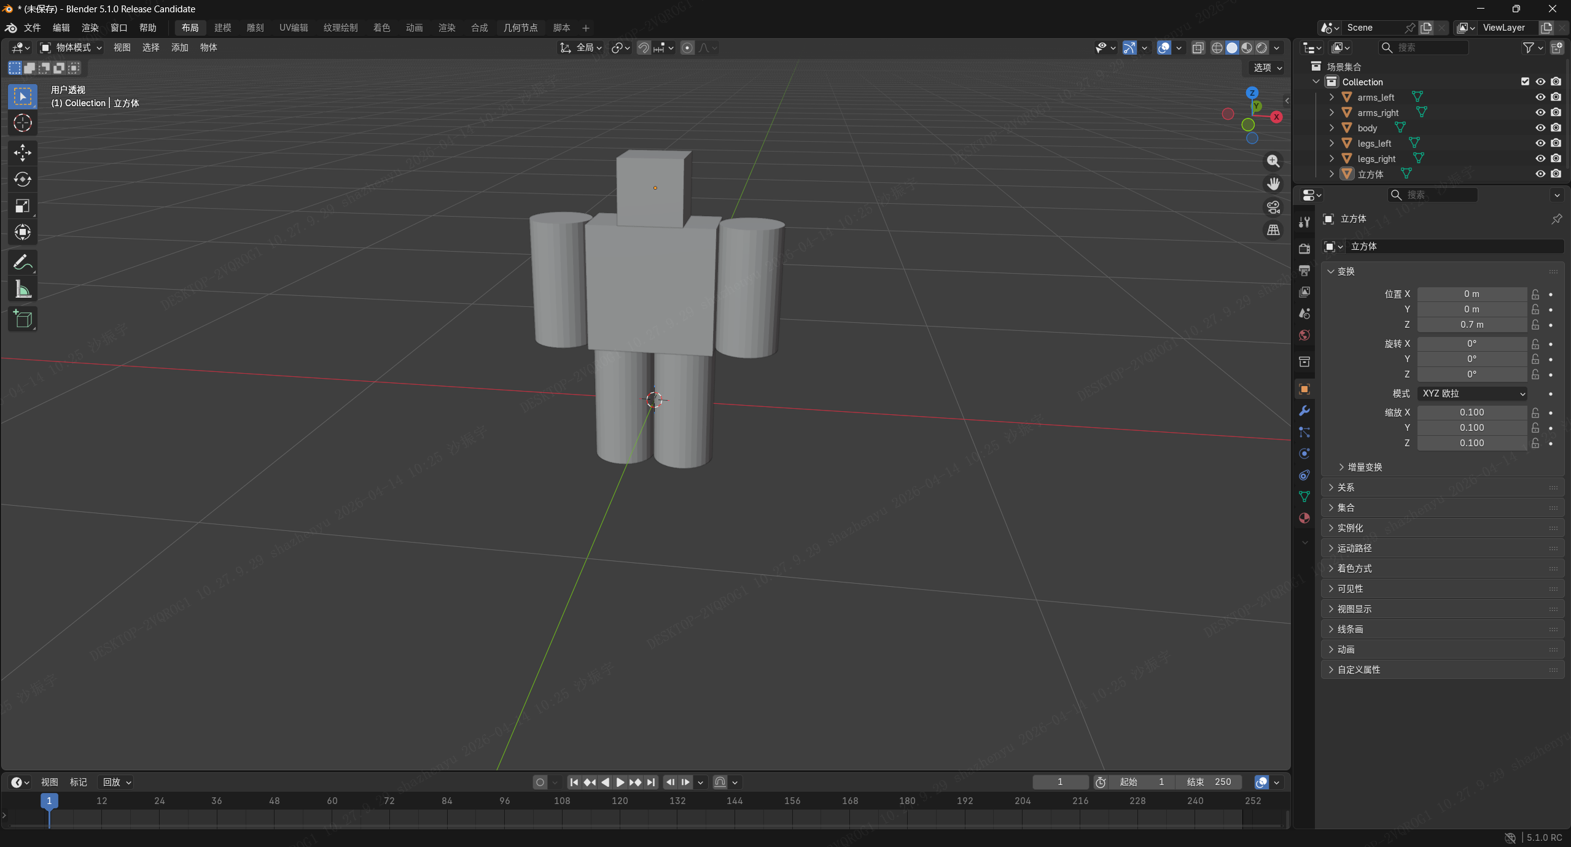1571x847 pixels.
Task: Select the Move tool in toolbar
Action: pos(23,152)
